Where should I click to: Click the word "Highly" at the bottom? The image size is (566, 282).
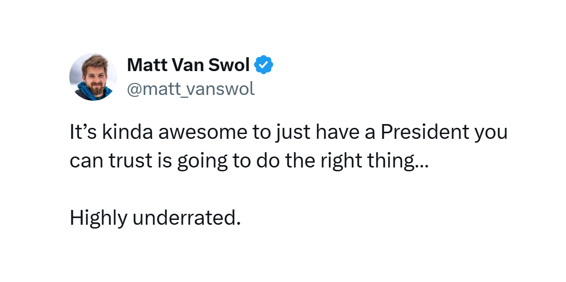98,218
